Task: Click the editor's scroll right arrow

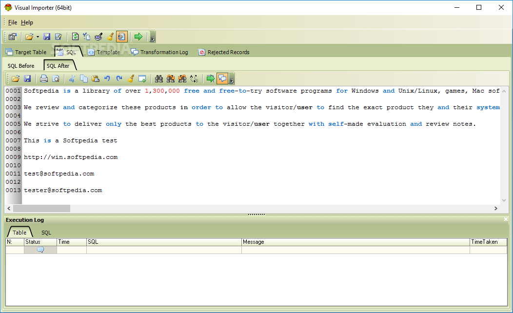Action: [x=496, y=208]
